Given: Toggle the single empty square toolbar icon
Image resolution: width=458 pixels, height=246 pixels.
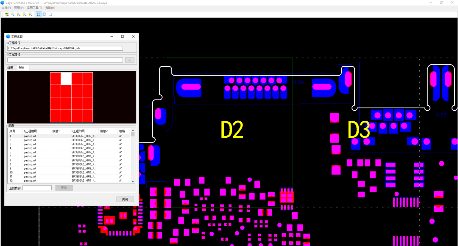Looking at the screenshot, I should (x=50, y=14).
